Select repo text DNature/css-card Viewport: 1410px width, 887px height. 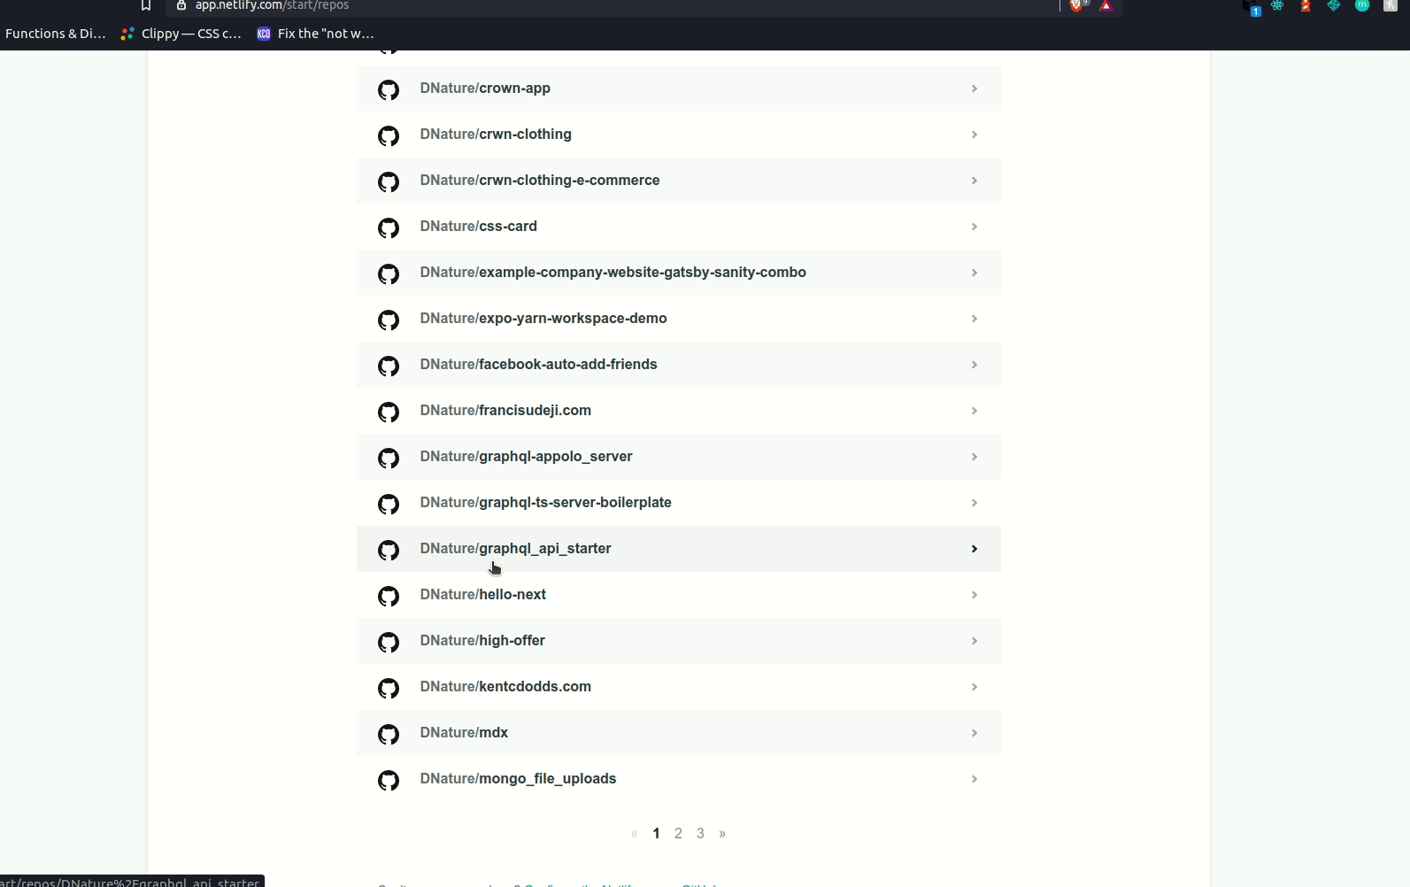pos(478,227)
